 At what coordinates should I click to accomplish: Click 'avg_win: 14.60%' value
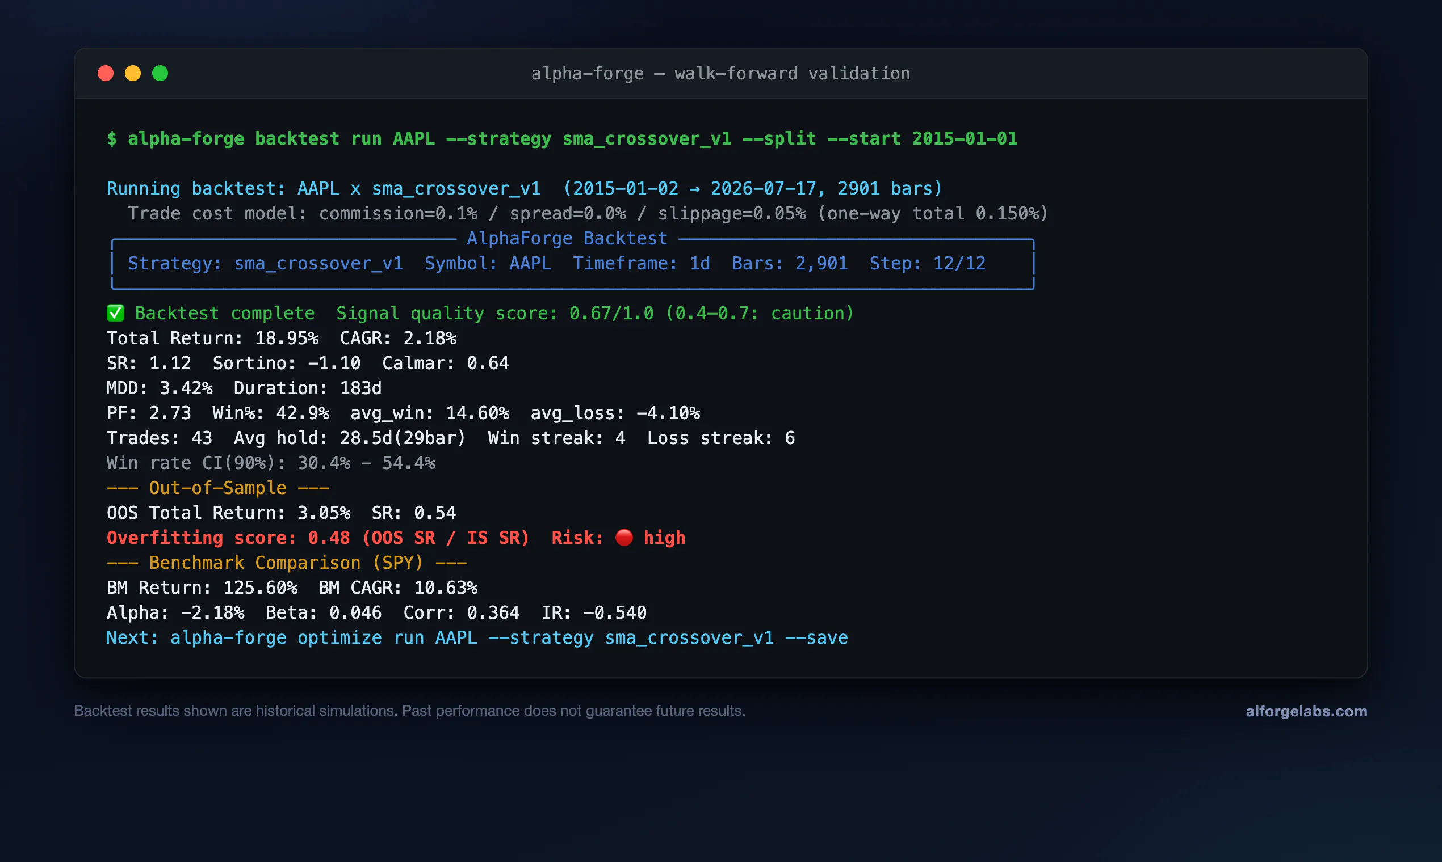430,413
